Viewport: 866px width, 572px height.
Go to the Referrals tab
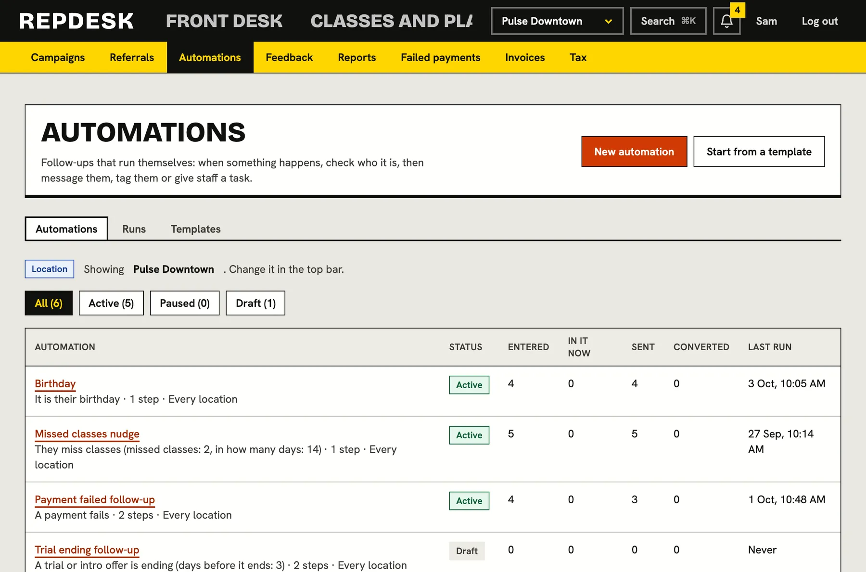click(x=132, y=57)
